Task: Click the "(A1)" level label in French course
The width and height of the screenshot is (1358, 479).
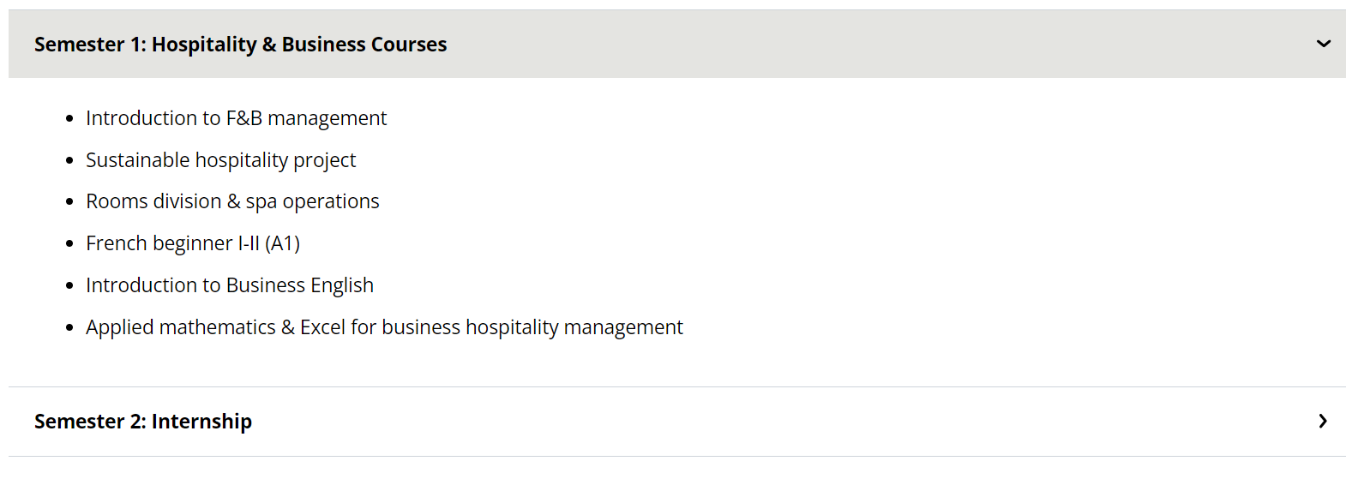Action: [x=283, y=243]
